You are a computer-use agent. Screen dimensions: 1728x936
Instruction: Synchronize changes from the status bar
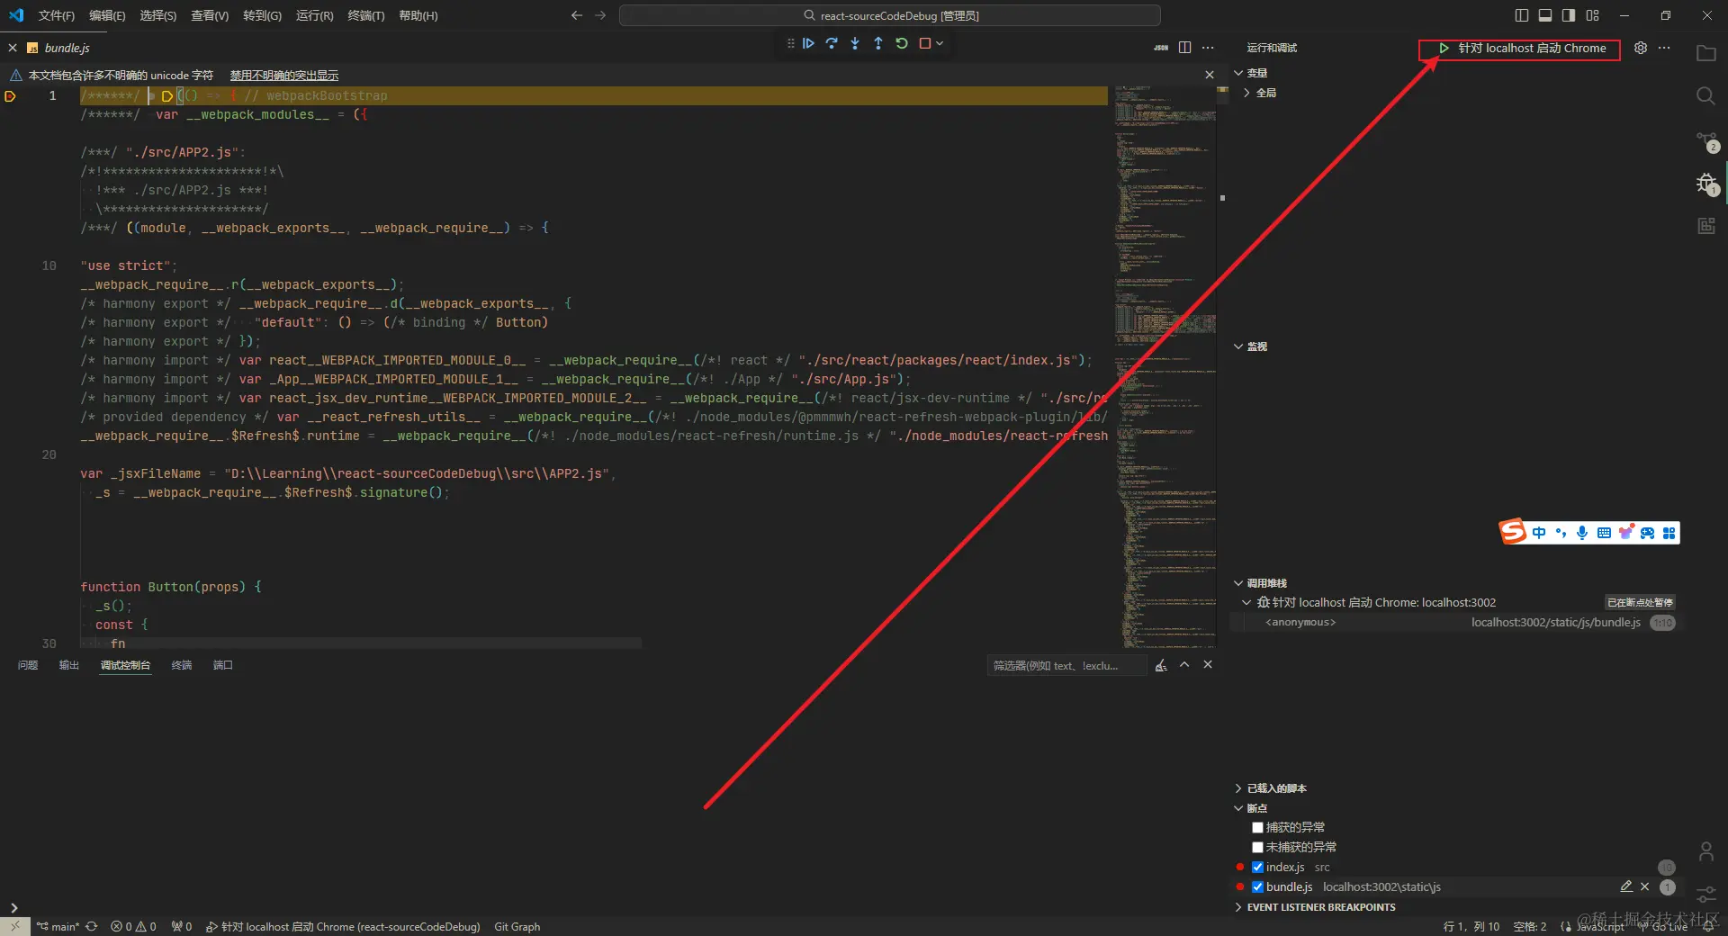[92, 926]
